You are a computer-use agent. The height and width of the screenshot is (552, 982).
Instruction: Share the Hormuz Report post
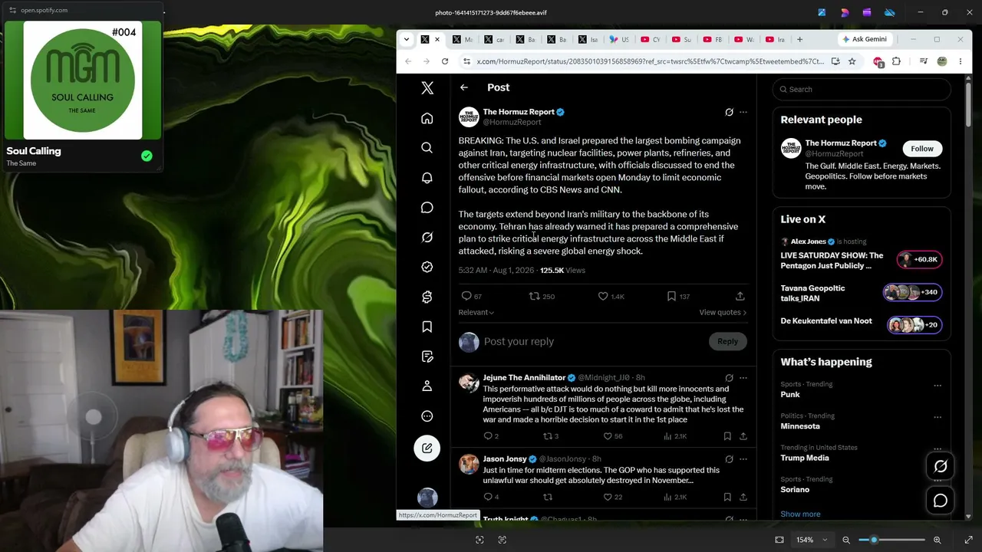point(740,296)
